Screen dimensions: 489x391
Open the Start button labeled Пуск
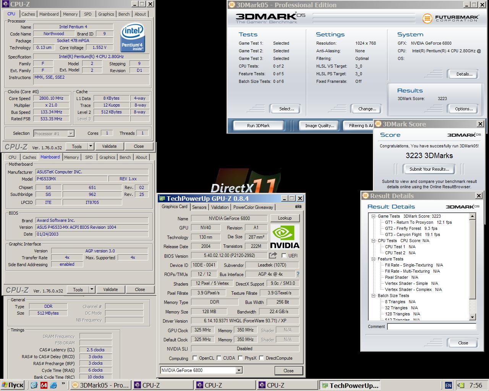[x=13, y=385]
